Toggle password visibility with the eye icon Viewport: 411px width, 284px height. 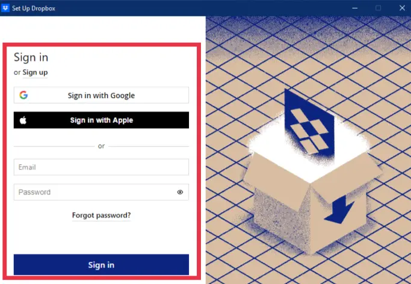(x=180, y=192)
